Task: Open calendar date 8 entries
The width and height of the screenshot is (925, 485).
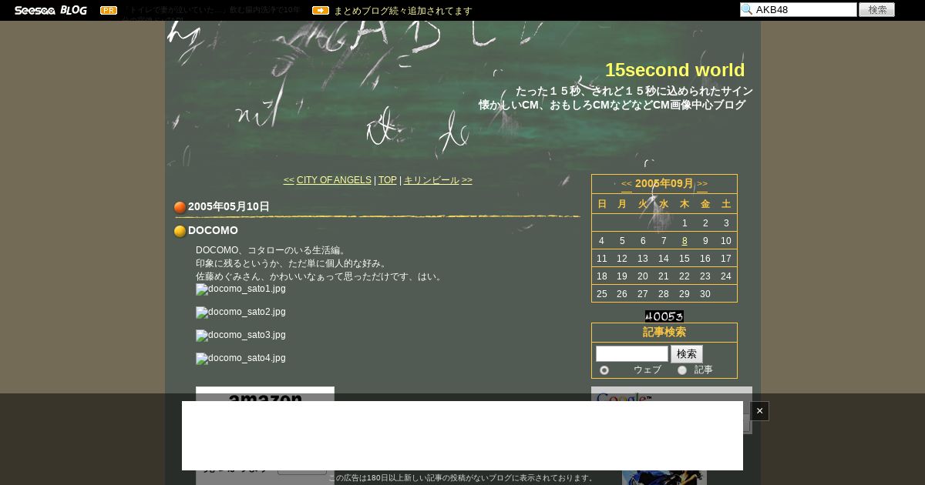Action: click(684, 241)
